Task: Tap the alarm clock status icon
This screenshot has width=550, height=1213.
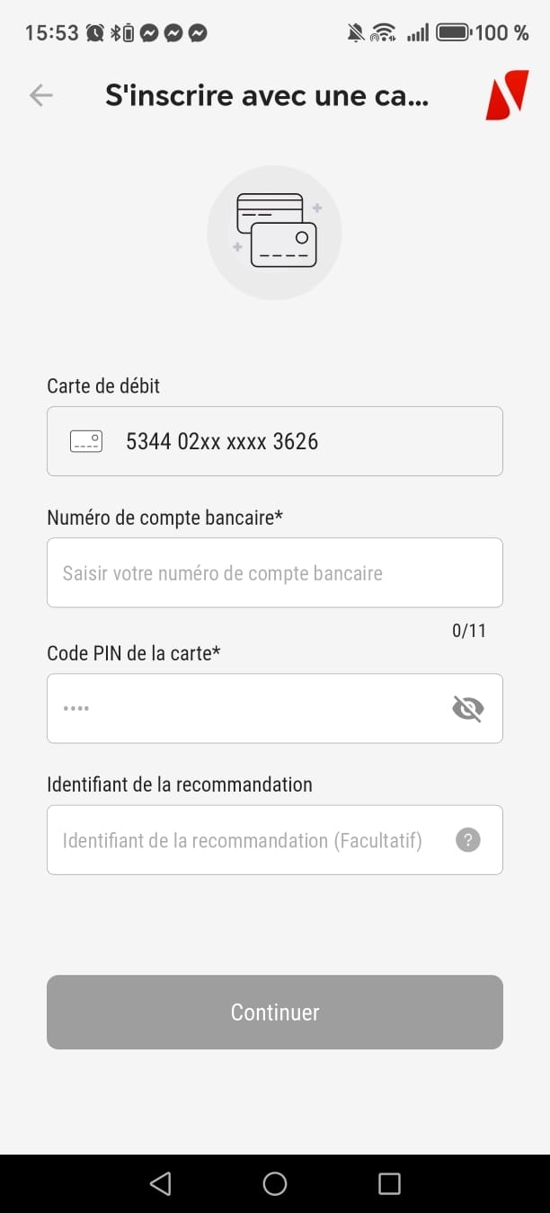Action: click(x=95, y=33)
